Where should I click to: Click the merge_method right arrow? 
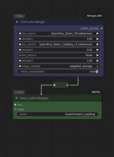pyautogui.click(x=98, y=66)
